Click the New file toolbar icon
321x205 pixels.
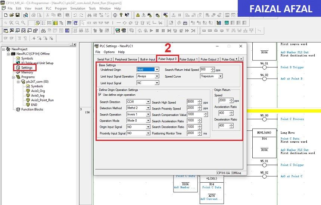(x=6, y=15)
